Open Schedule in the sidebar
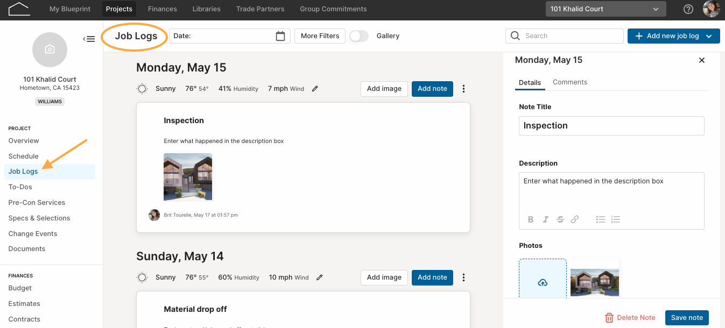 [x=23, y=156]
